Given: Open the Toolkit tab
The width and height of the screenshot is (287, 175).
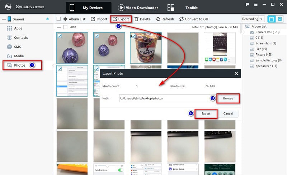Looking at the screenshot, I should pos(192,8).
